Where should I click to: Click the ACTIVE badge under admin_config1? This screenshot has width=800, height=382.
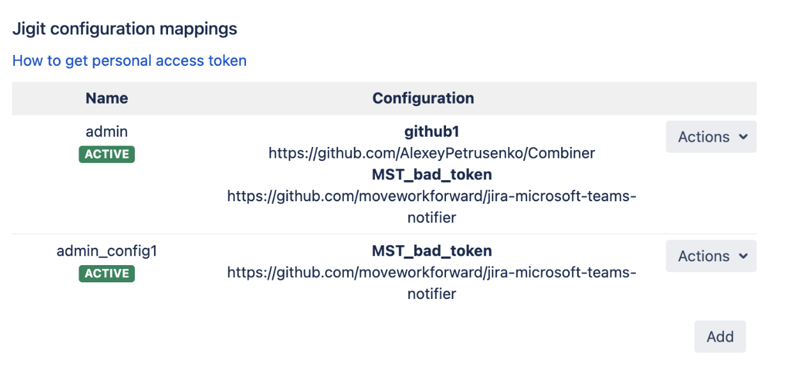tap(107, 273)
